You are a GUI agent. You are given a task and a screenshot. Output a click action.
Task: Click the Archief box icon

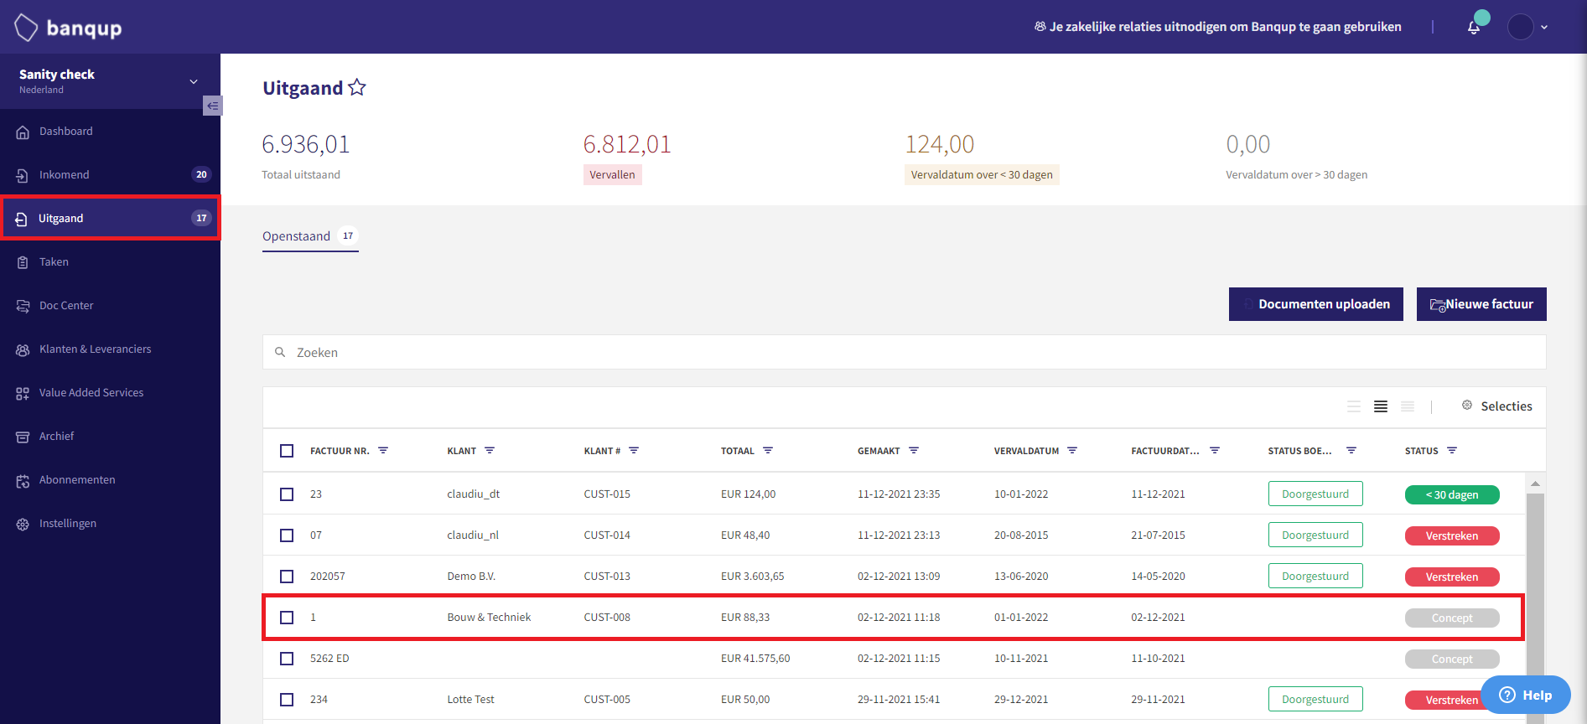point(23,437)
